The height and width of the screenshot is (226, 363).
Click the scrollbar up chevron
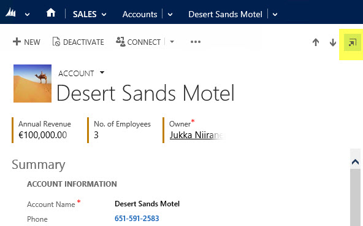(x=355, y=162)
